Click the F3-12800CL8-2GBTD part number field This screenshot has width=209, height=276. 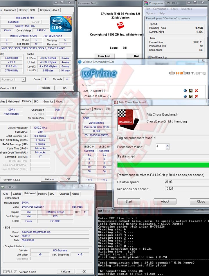tap(96, 135)
